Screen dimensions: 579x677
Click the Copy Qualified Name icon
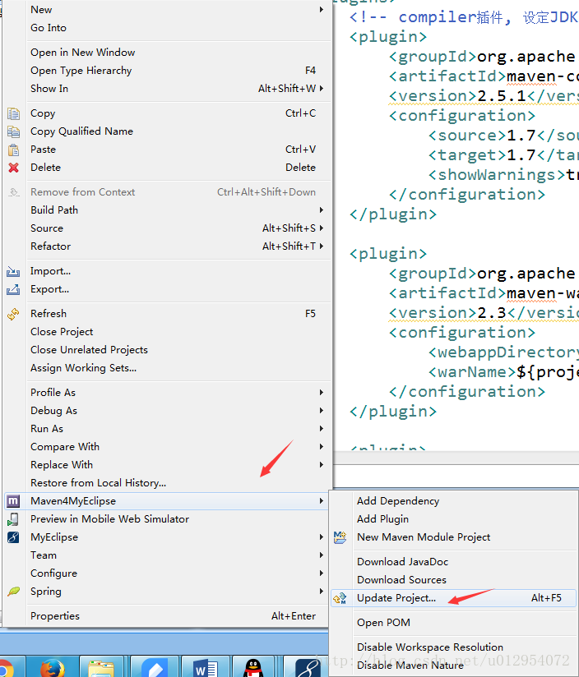click(x=13, y=131)
